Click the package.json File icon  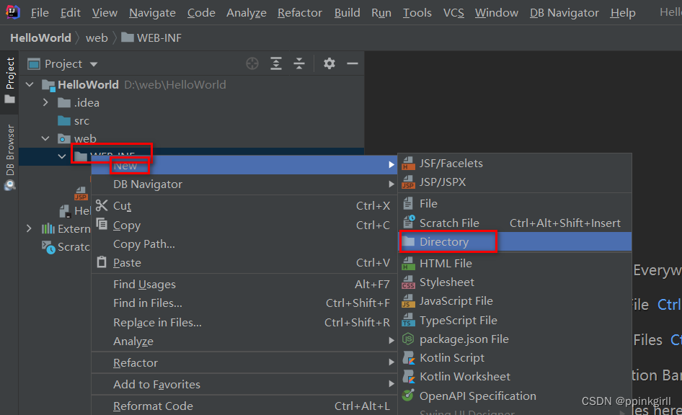coord(408,339)
